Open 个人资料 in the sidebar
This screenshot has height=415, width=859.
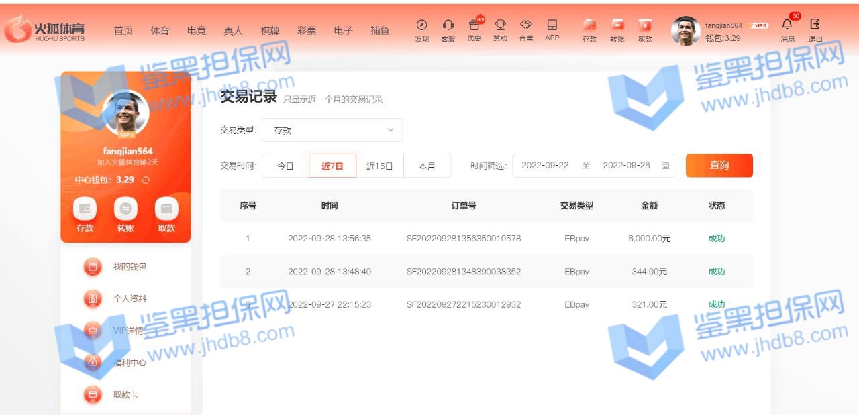click(x=130, y=299)
